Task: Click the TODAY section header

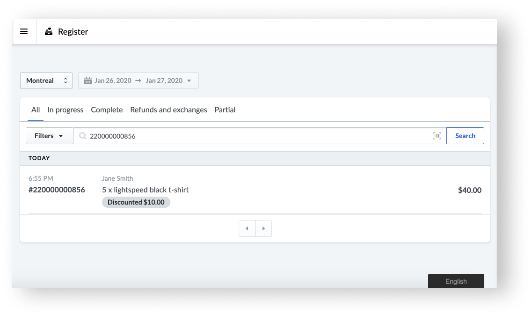Action: pos(39,158)
